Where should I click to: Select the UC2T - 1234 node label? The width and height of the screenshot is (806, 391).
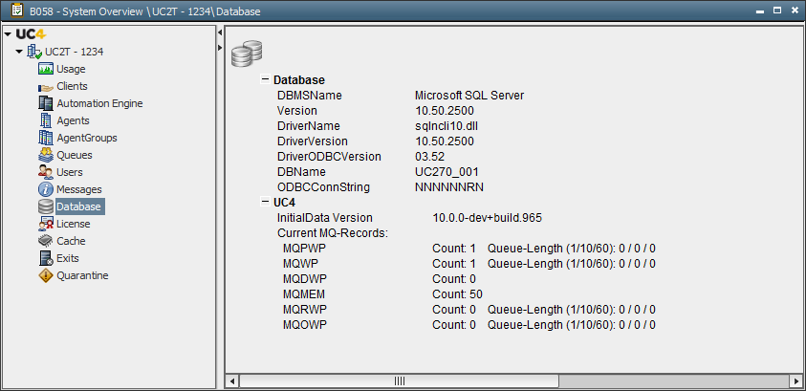pyautogui.click(x=75, y=52)
